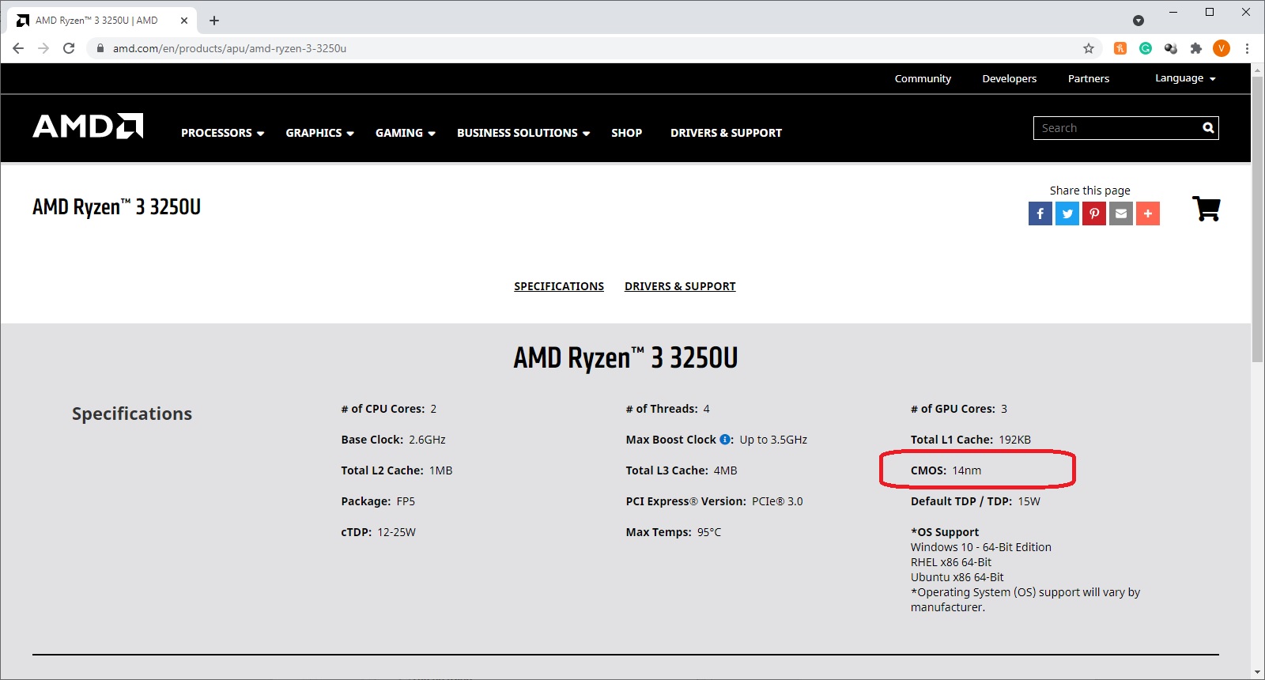Click the search magnifier icon

pyautogui.click(x=1208, y=128)
